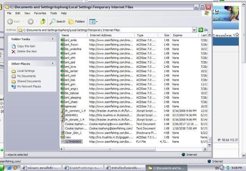Select the sml_sleeping file icon
This screenshot has width=246, height=171.
pos(63,97)
